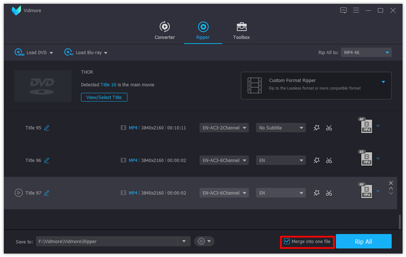Image resolution: width=406 pixels, height=257 pixels.
Task: Open the scissors cut tool for Title 96
Action: [329, 161]
